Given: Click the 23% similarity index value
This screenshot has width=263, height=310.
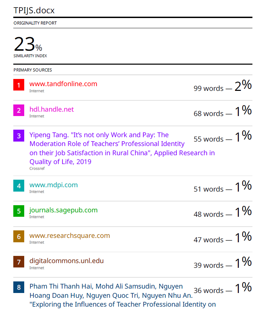Looking at the screenshot, I should tap(28, 45).
